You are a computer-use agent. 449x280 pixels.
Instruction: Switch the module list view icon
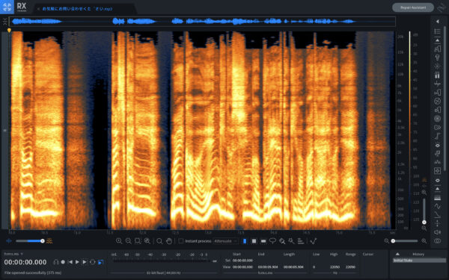coord(437,31)
